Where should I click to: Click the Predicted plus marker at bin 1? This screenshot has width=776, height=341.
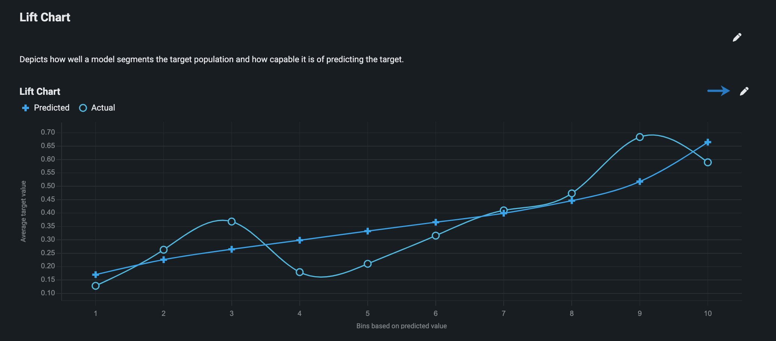click(96, 275)
